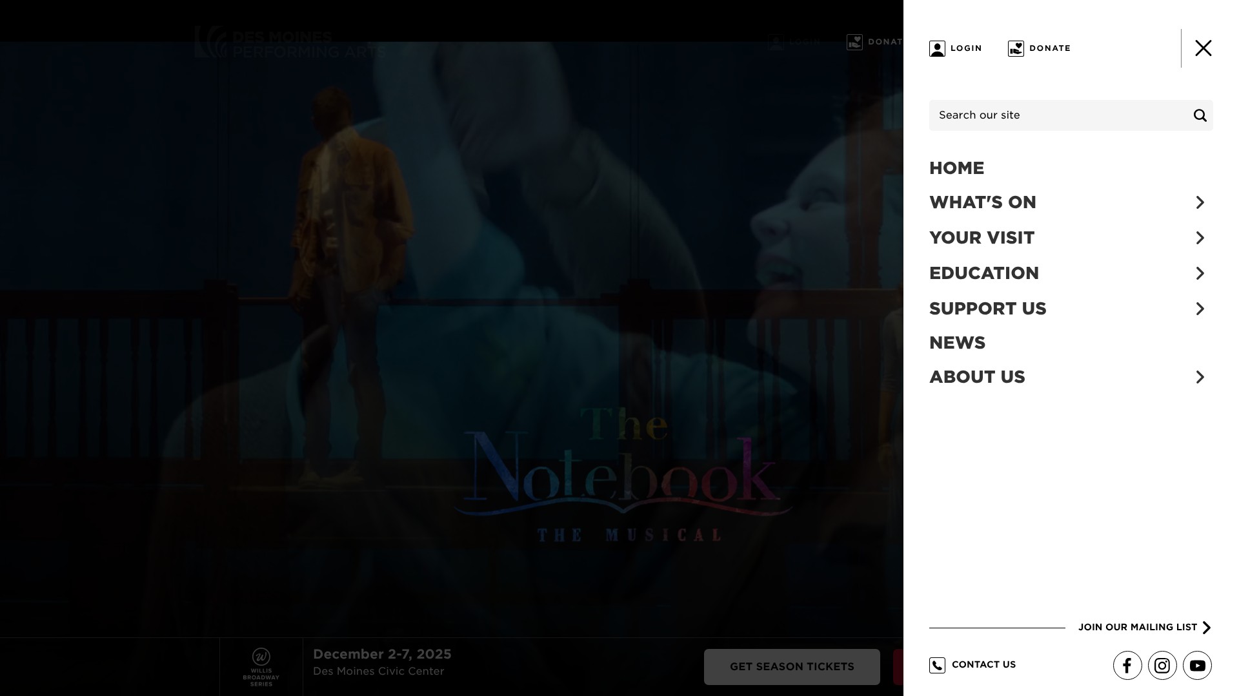Viewport: 1239px width, 696px height.
Task: Expand the EDUCATION submenu chevron
Action: [x=1200, y=273]
